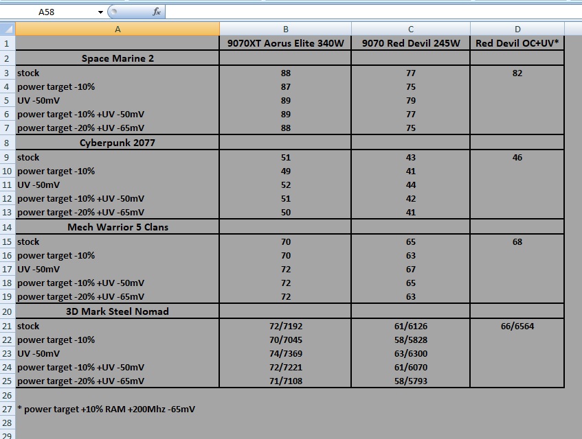Click cell '74/7369'

[x=285, y=354]
